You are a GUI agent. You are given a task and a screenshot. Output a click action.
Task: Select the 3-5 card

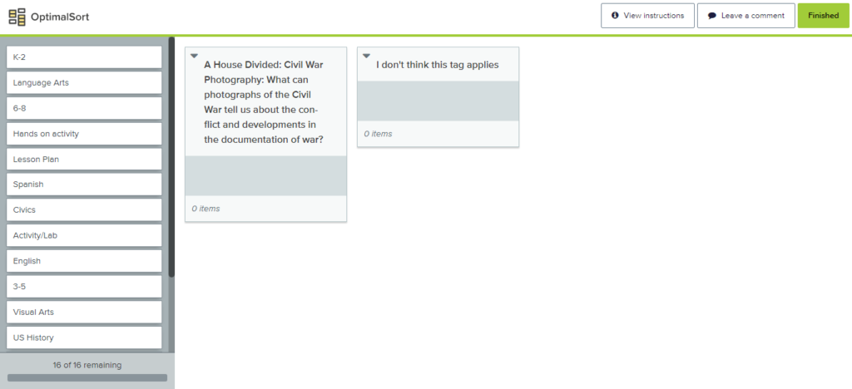click(x=84, y=287)
